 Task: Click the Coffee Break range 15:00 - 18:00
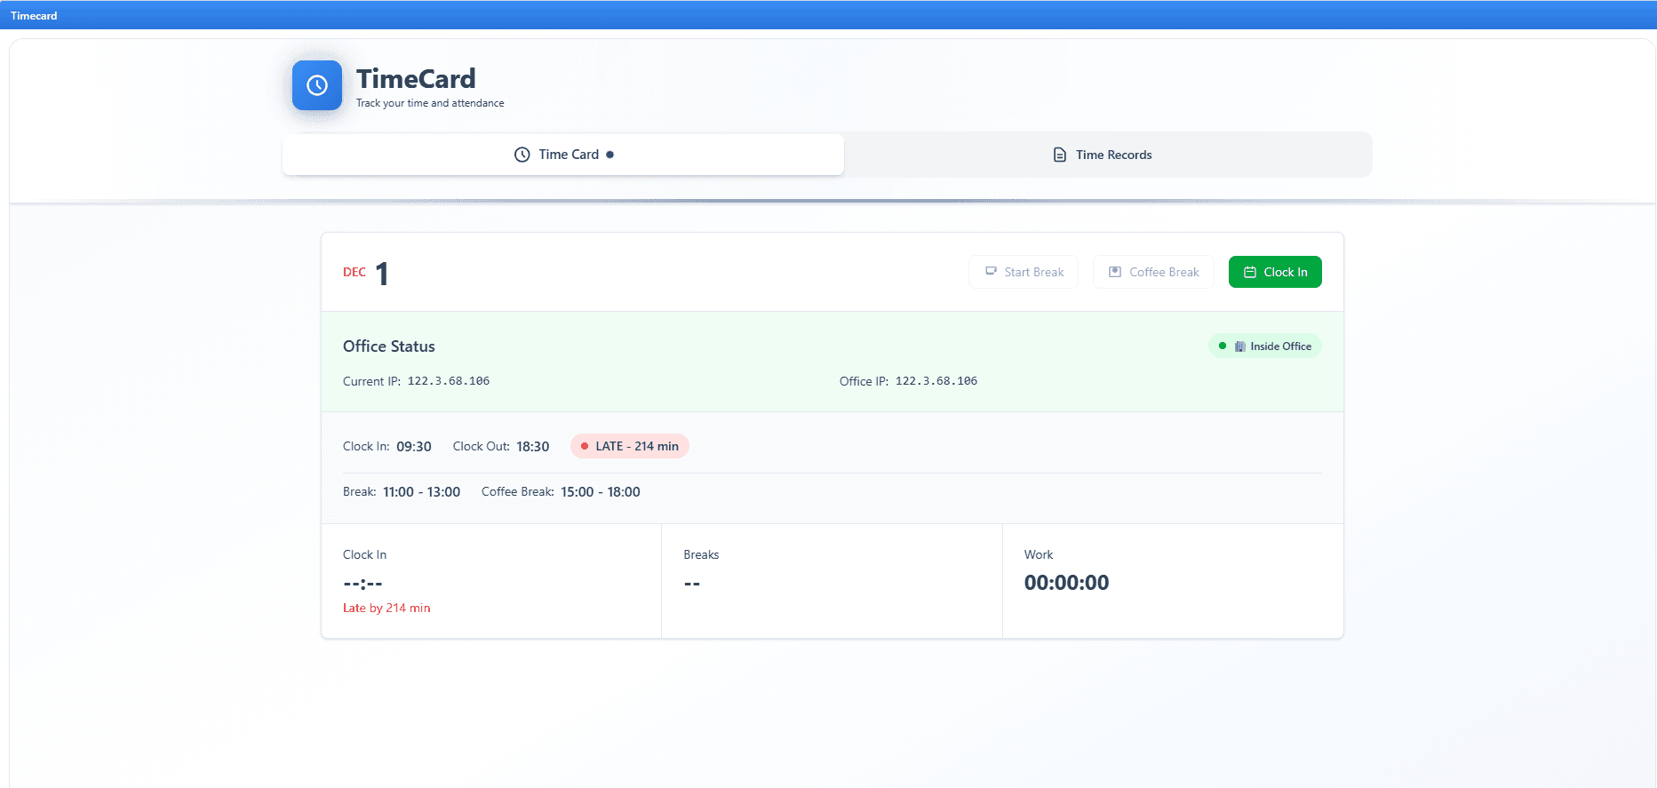tap(601, 492)
